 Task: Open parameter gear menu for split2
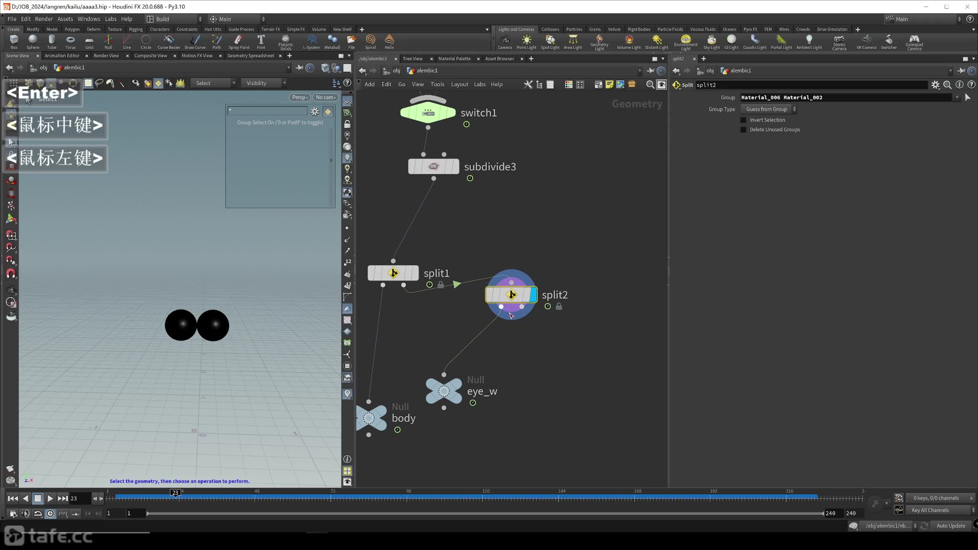(935, 85)
